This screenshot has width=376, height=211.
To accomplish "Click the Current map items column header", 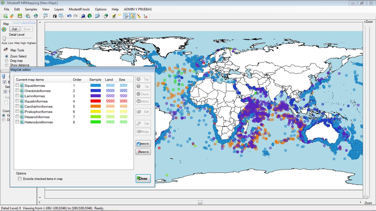I will pyautogui.click(x=43, y=80).
